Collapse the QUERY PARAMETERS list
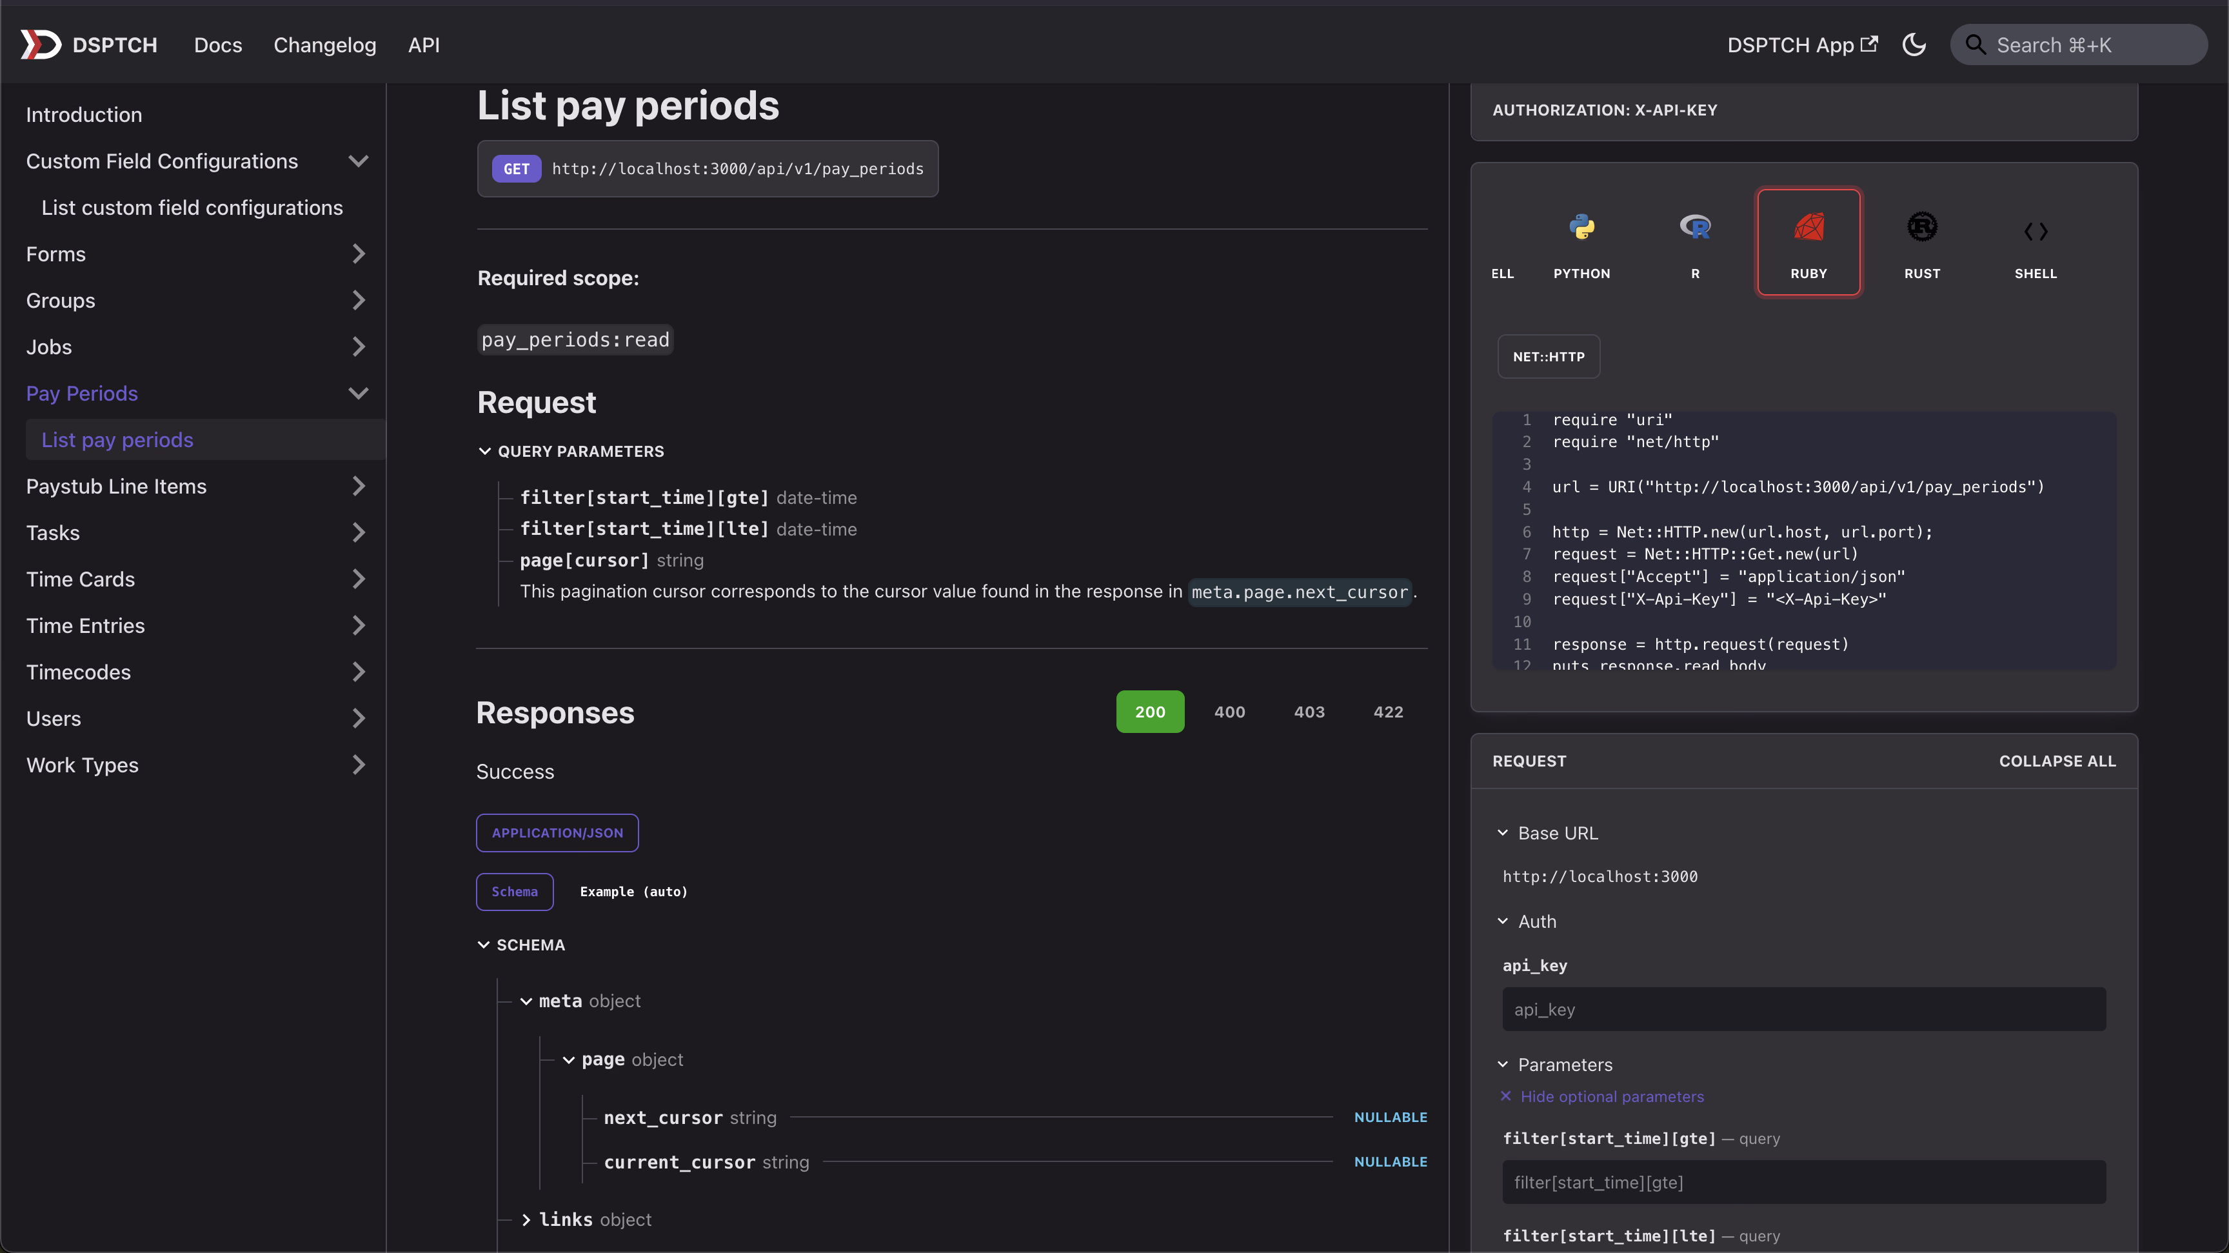This screenshot has height=1253, width=2229. (x=484, y=451)
